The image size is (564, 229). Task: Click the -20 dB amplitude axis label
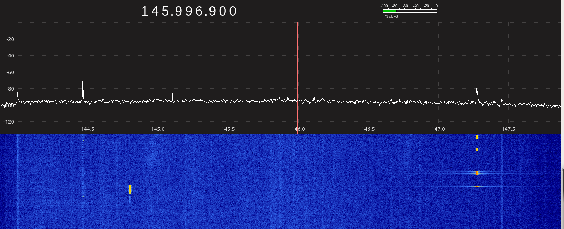tap(10, 39)
